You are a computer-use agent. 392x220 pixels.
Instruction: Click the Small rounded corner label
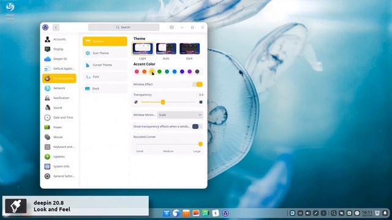140,151
